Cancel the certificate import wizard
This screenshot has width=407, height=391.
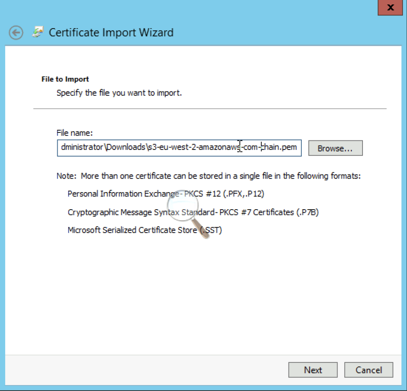(368, 370)
